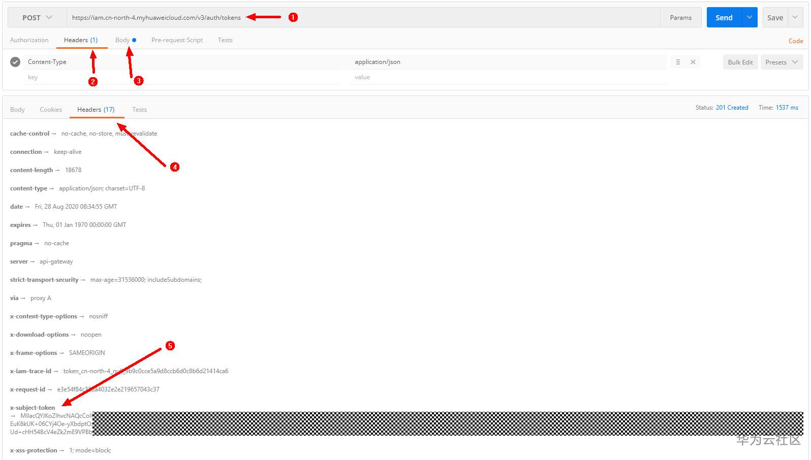Screen dimensions: 811x460
Task: Select the server api-gateway value
Action: pos(56,261)
